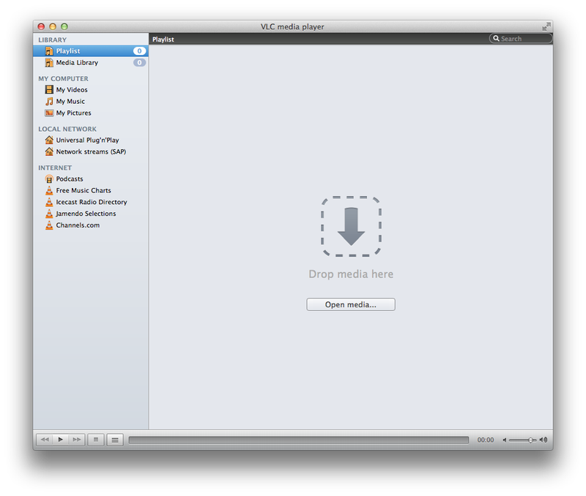Click the Universal Plug'n'Play house icon
This screenshot has width=586, height=496.
click(x=49, y=140)
